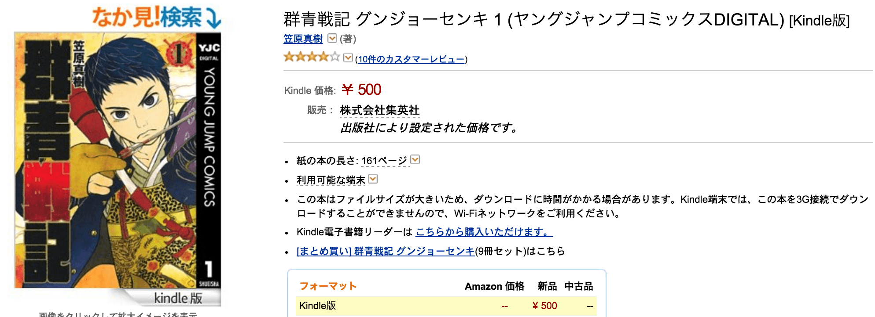Click the dropdown icon after 161ページ
This screenshot has width=875, height=317.
point(414,160)
